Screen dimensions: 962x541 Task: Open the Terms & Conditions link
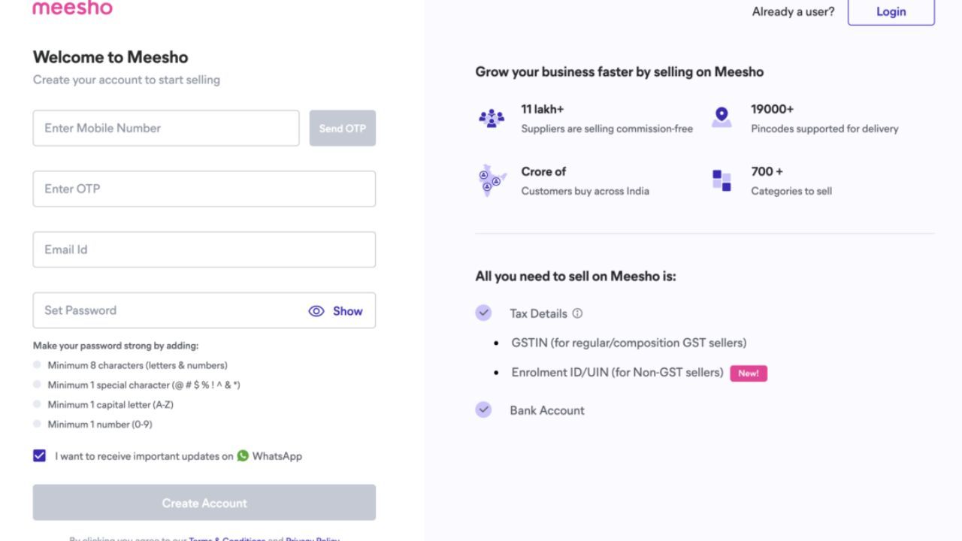226,539
